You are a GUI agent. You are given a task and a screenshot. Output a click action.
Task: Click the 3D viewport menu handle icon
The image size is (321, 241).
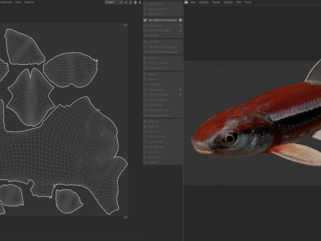[x=186, y=2]
